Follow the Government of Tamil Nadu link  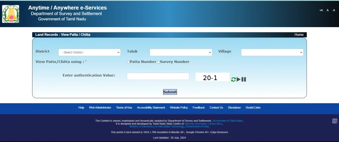pyautogui.click(x=228, y=121)
